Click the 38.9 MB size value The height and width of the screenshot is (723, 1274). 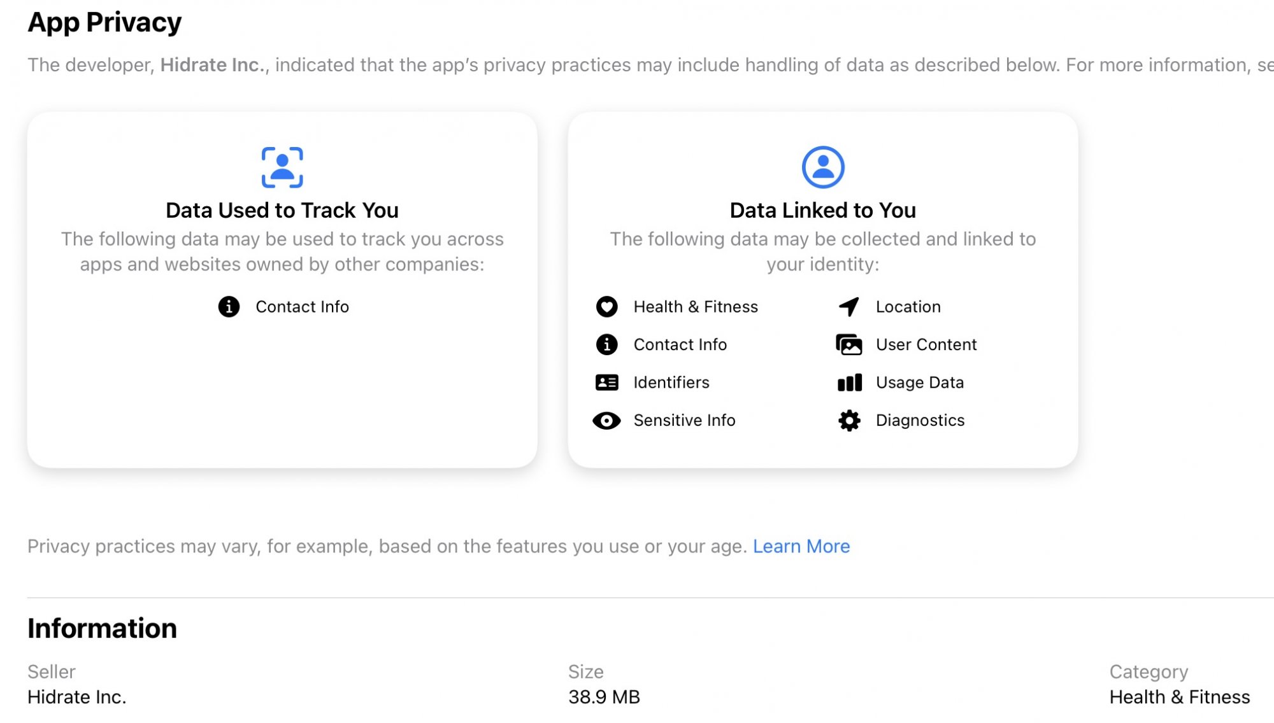pyautogui.click(x=604, y=697)
